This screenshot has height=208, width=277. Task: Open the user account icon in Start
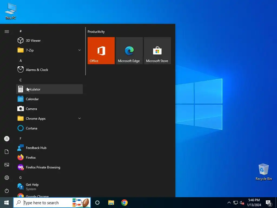pyautogui.click(x=7, y=139)
